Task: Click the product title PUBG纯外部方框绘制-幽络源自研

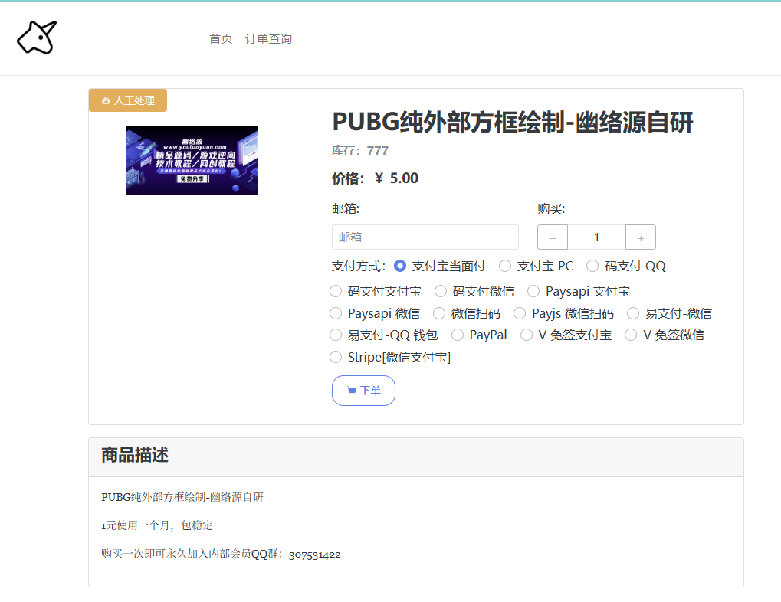Action: click(513, 123)
